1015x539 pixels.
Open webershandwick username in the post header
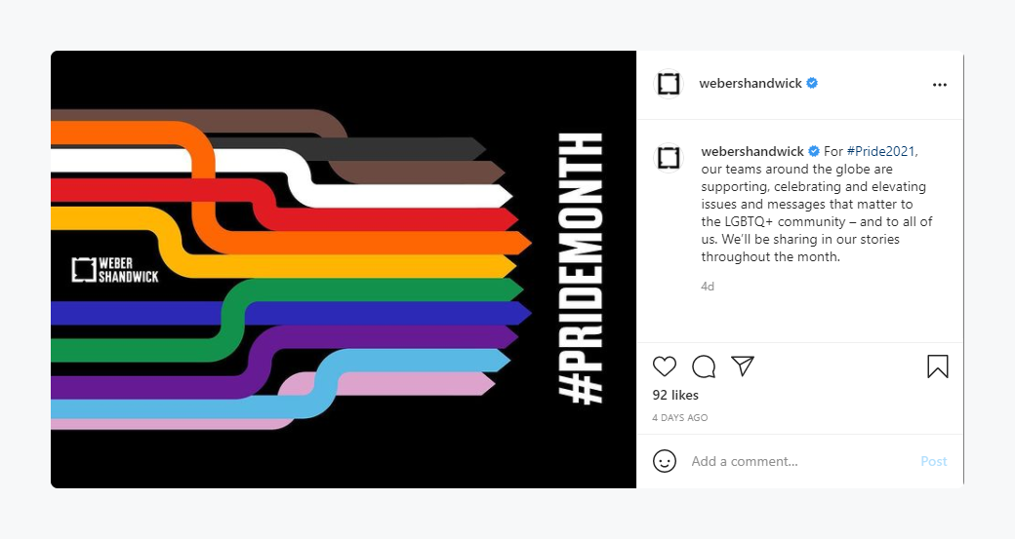pyautogui.click(x=751, y=84)
